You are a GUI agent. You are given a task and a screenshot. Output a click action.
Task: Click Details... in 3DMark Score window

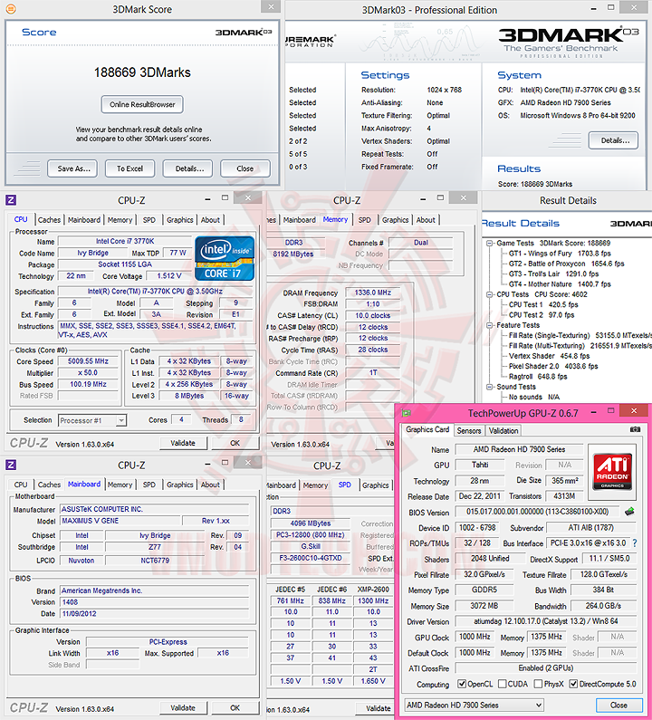187,168
